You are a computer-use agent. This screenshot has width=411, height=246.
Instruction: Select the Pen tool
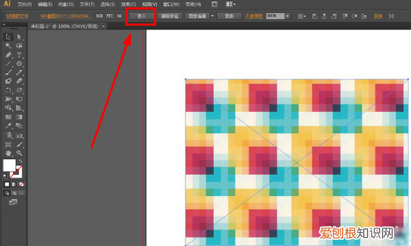coord(8,55)
